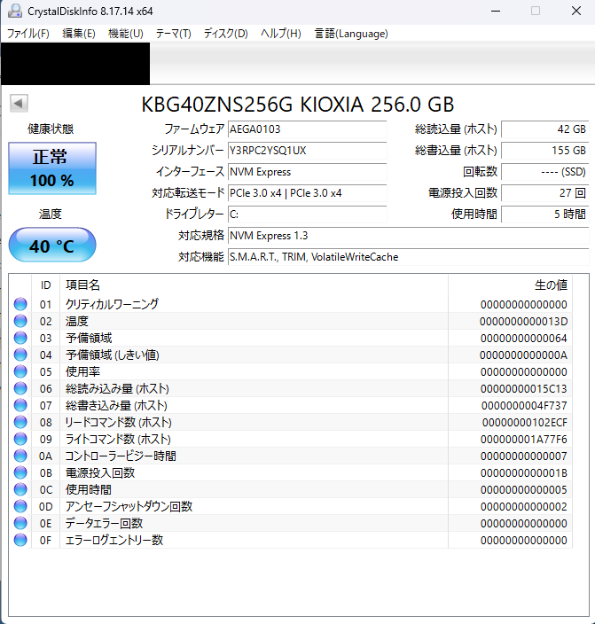This screenshot has width=595, height=624.
Task: Click status orb for 01 クリティカルワーニング
Action: [20, 304]
